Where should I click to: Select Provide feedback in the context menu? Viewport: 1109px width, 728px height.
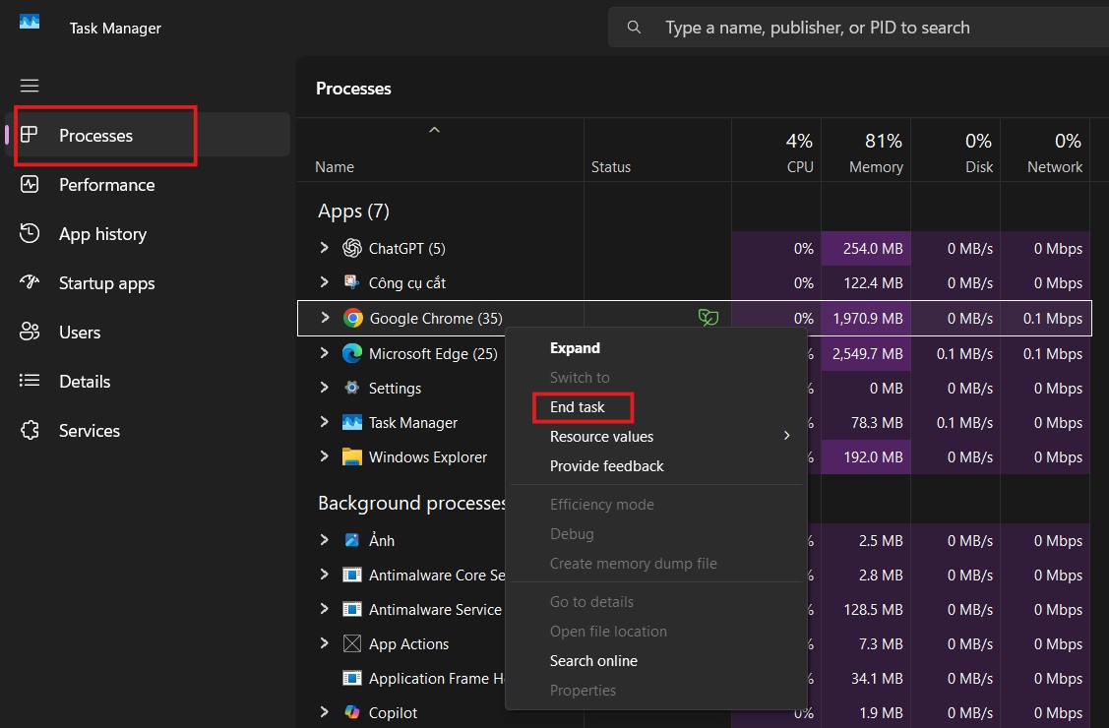(606, 465)
